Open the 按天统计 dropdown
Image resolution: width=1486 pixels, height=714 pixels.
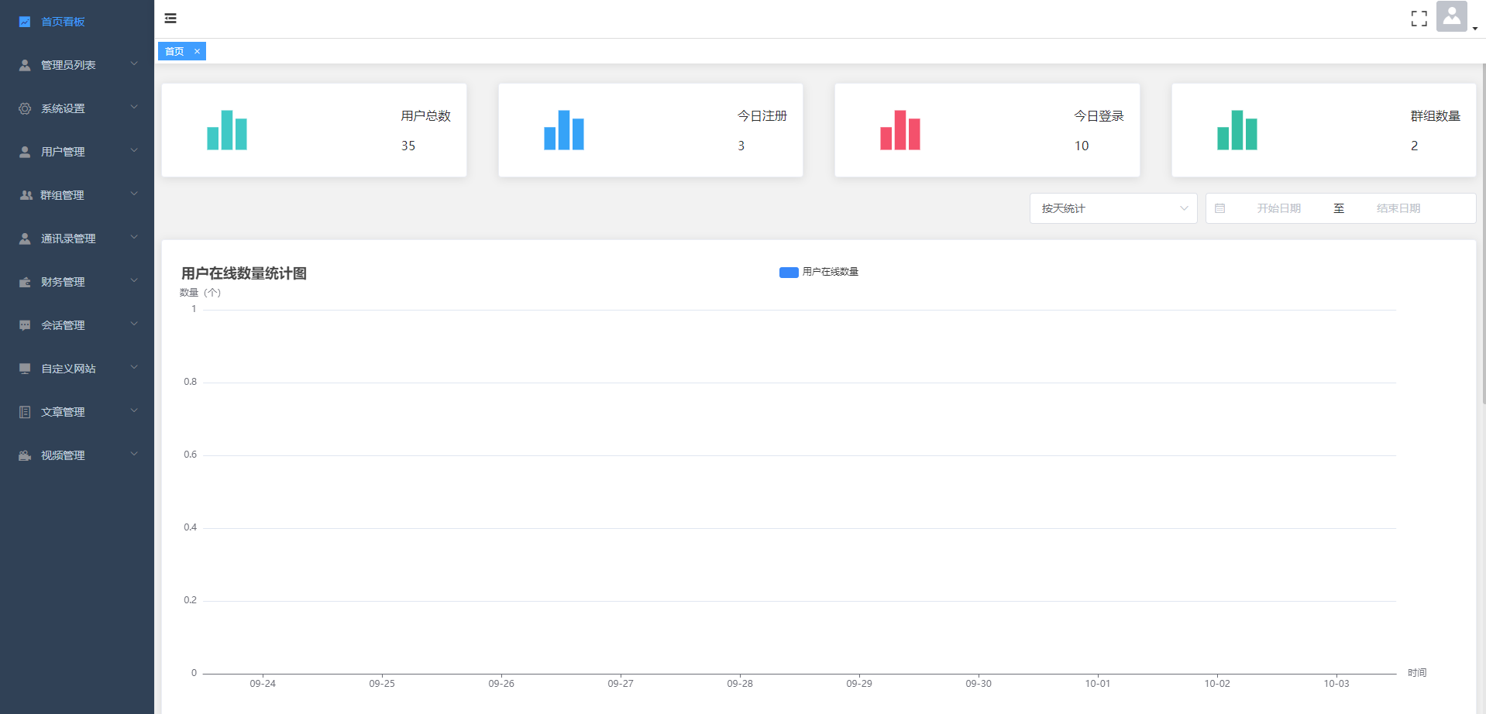click(x=1113, y=208)
